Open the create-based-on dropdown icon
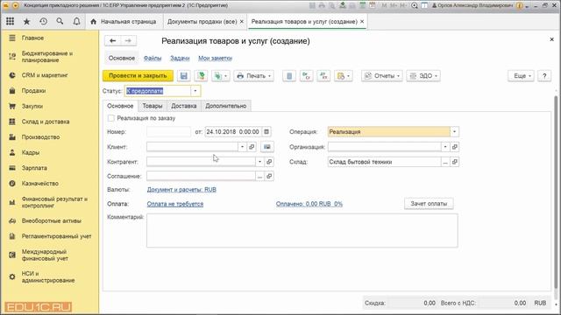The width and height of the screenshot is (561, 315). (x=220, y=76)
